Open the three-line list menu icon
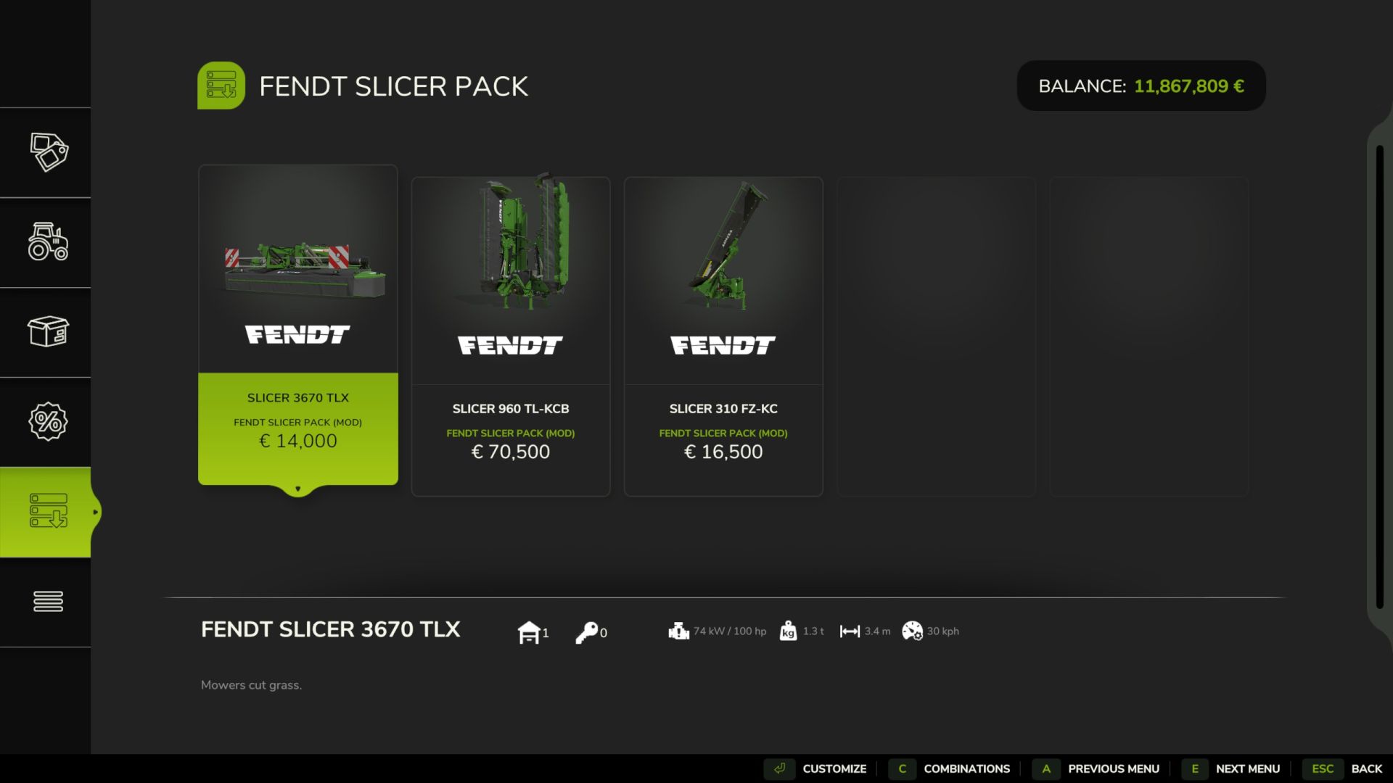 [x=49, y=601]
